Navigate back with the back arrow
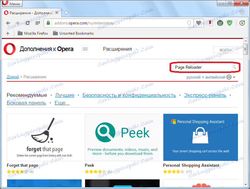The height and width of the screenshot is (189, 250). click(x=8, y=23)
